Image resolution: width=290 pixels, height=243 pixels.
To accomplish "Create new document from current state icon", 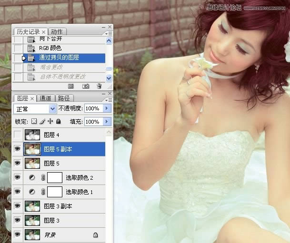I will click(71, 86).
